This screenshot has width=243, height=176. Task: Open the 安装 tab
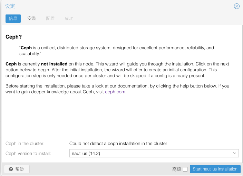click(x=32, y=19)
